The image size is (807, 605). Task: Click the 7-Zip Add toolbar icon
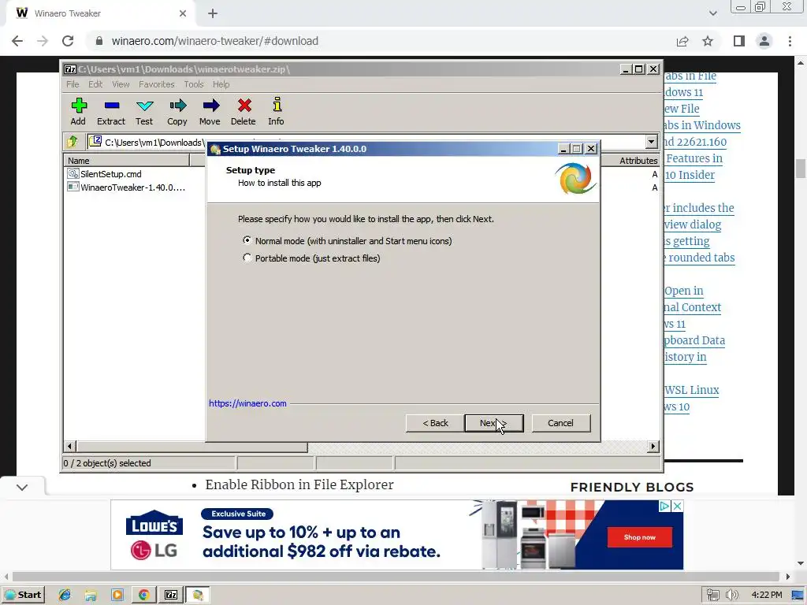(x=79, y=106)
